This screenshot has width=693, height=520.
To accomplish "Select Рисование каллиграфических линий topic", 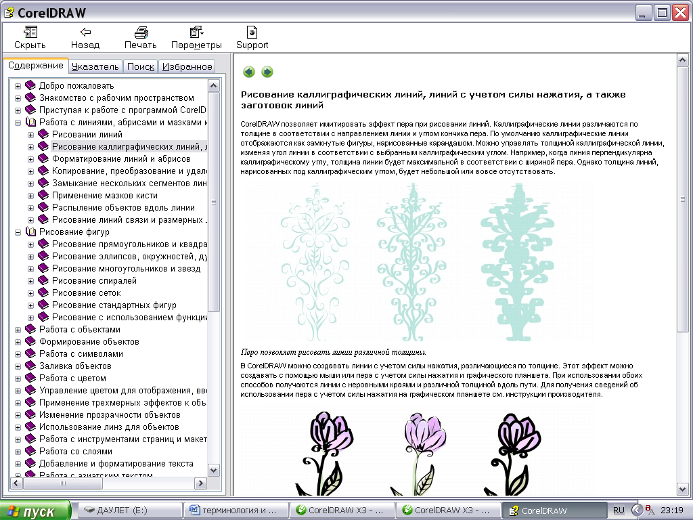I will click(x=129, y=146).
